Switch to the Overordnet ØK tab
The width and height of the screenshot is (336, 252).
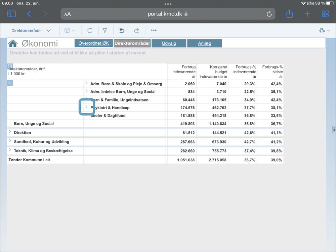[x=93, y=43]
